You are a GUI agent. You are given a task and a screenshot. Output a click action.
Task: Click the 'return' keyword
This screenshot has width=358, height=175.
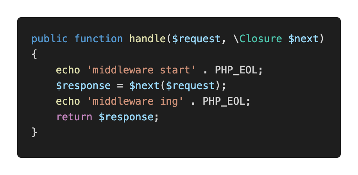point(74,117)
